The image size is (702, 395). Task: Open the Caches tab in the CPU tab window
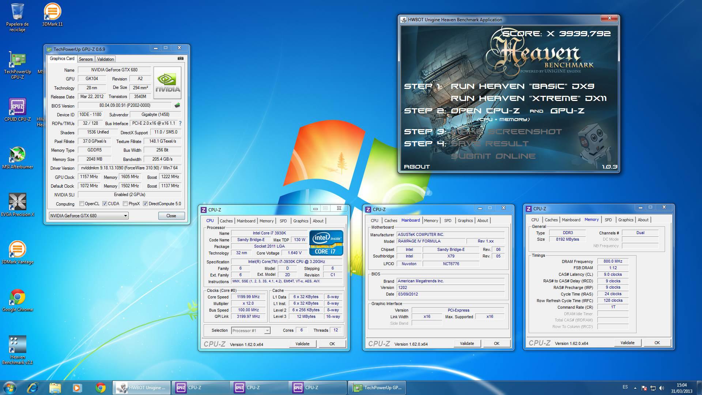pyautogui.click(x=226, y=221)
